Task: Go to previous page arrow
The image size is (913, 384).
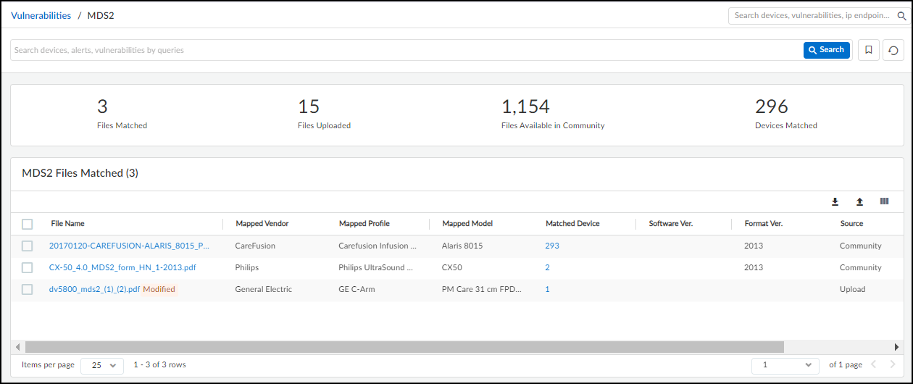Action: point(874,364)
